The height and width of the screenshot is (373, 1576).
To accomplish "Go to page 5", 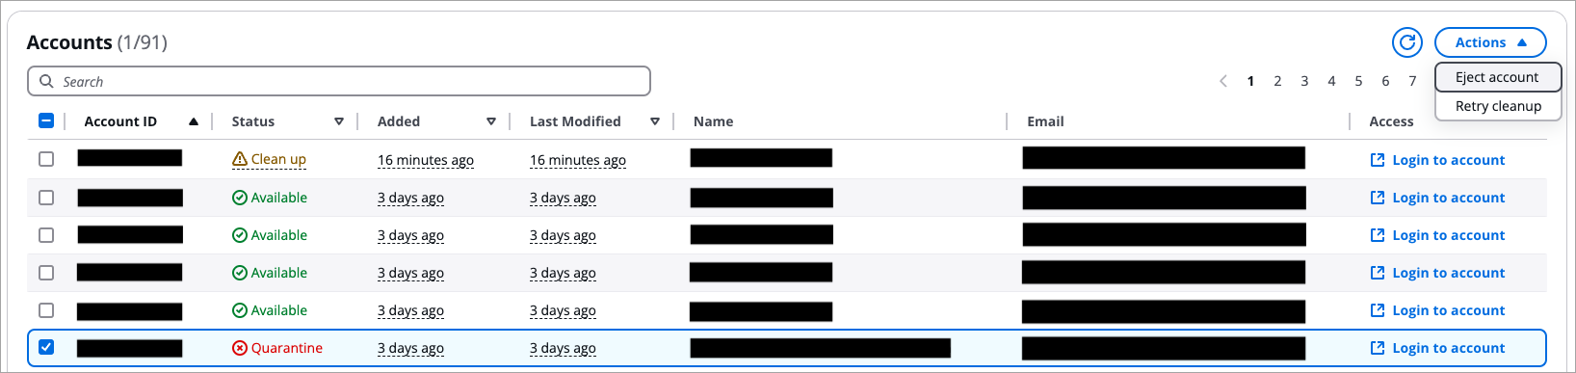I will [x=1358, y=81].
